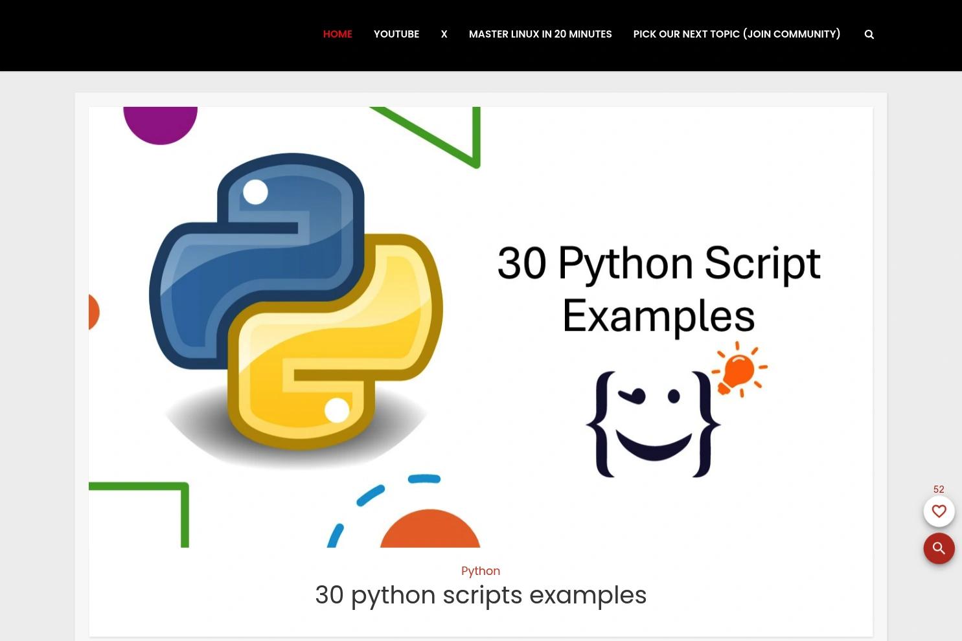
Task: Open the Python category link
Action: (481, 570)
